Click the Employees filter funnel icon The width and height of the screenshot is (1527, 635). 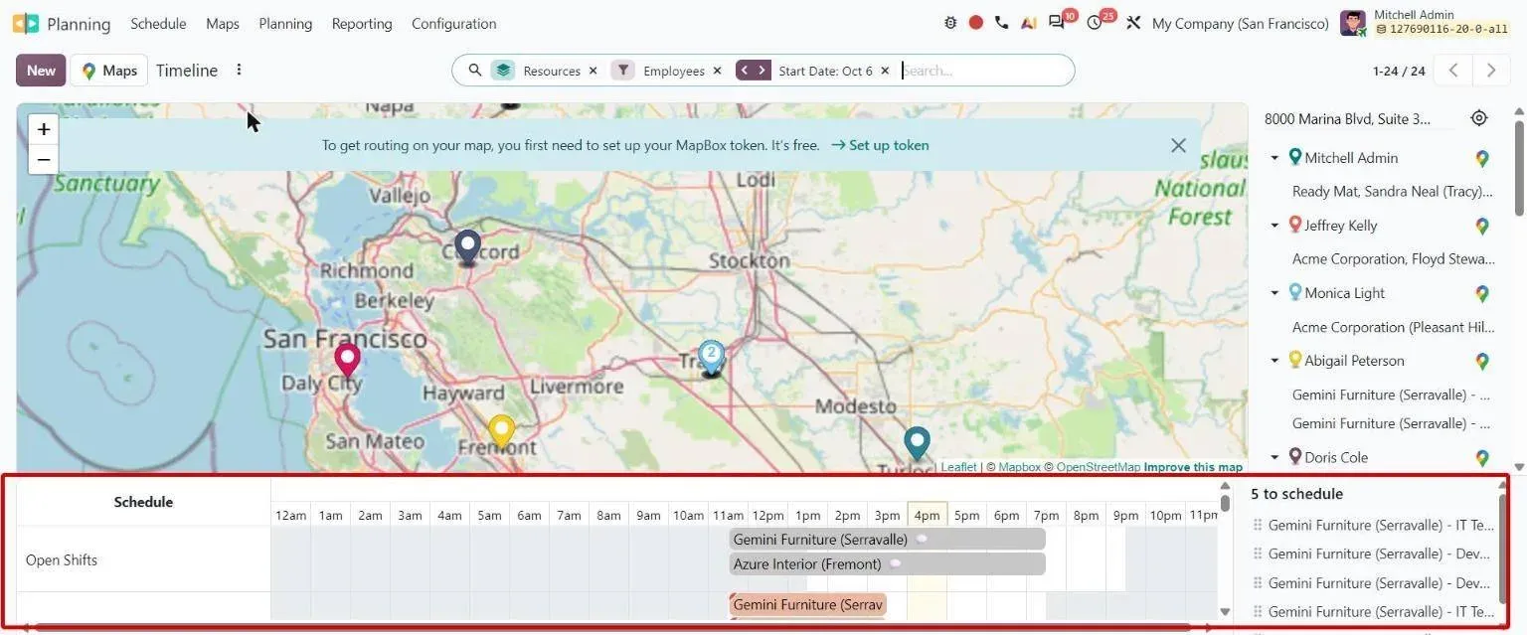pyautogui.click(x=623, y=71)
